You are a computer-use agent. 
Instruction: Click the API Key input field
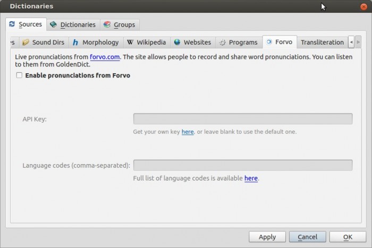pos(242,119)
